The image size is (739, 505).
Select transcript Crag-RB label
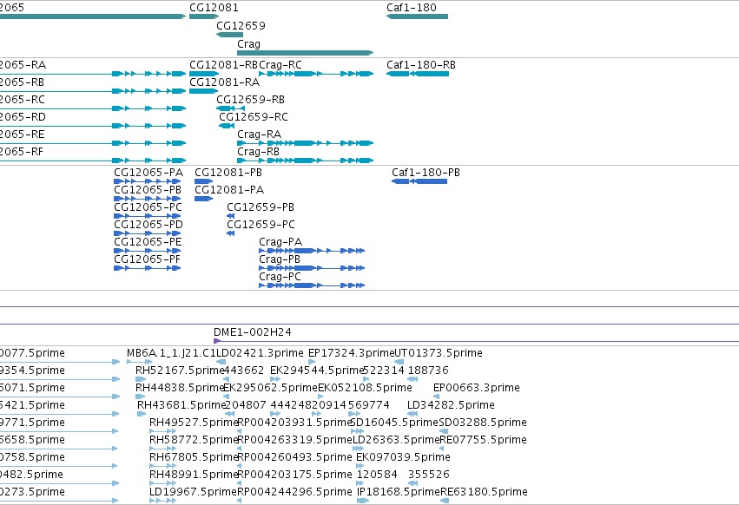tap(258, 152)
